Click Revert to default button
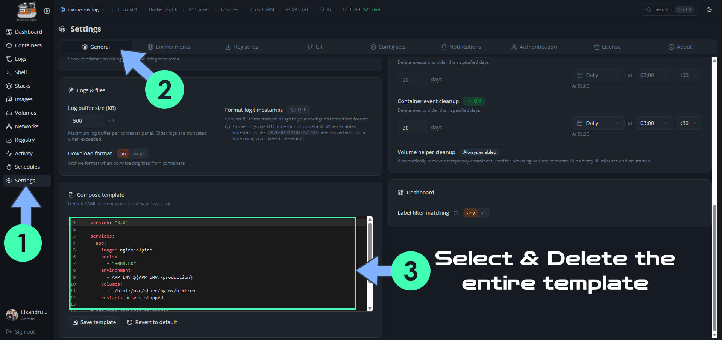Viewport: 722px width, 340px height. (x=152, y=322)
